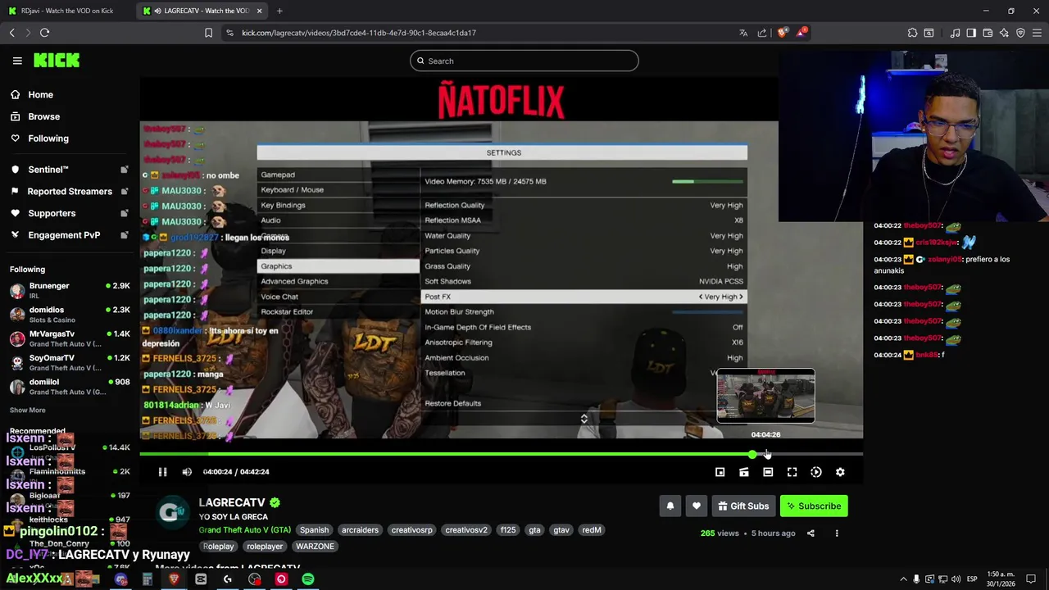The image size is (1049, 590).
Task: Open Grand Theft Auto V (GTA) category
Action: [244, 530]
